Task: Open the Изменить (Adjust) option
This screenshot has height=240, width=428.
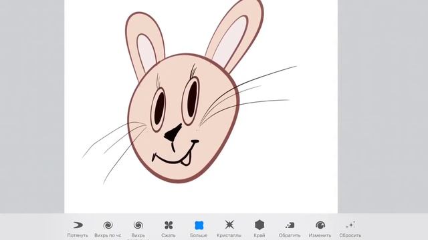Action: point(320,229)
